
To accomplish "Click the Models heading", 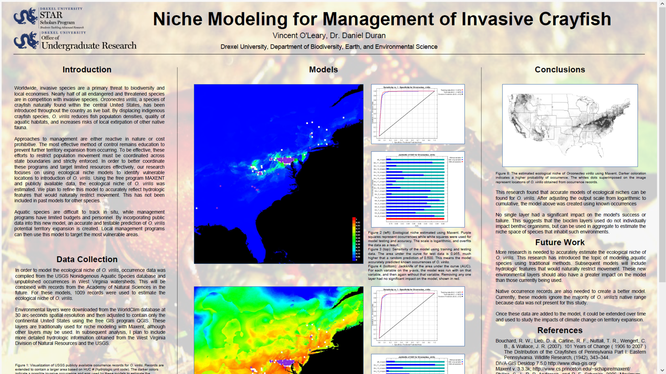I will click(x=323, y=69).
